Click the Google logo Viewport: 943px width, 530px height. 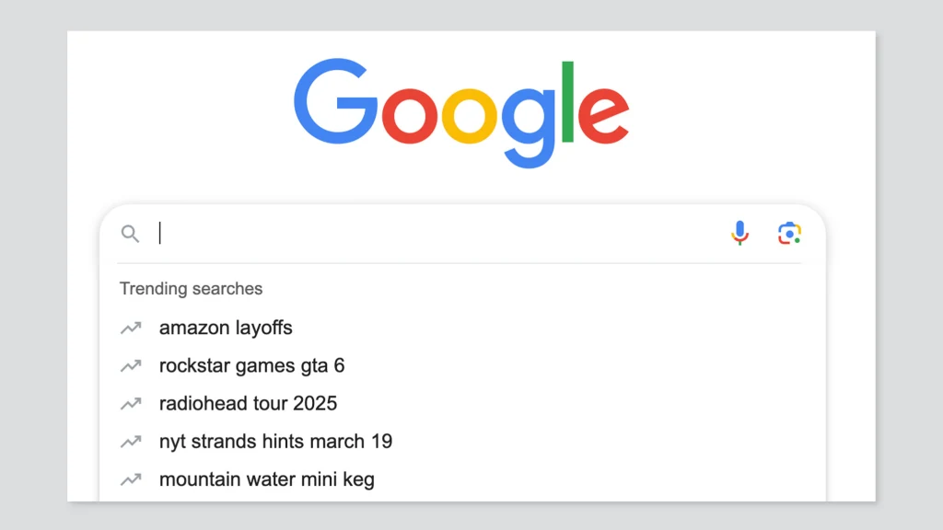(461, 113)
